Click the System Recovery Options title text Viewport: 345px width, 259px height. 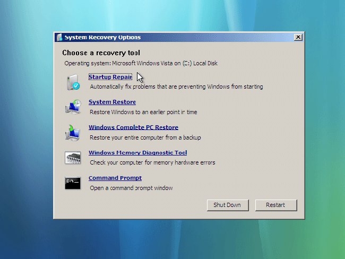click(102, 37)
